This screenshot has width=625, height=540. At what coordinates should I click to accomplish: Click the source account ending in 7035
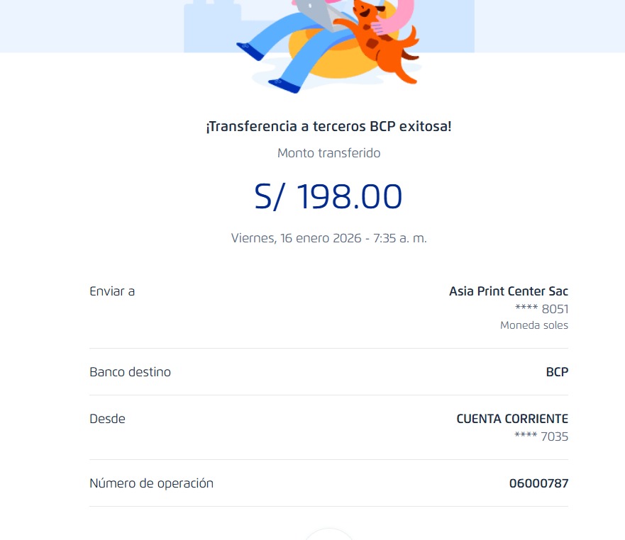tap(541, 437)
